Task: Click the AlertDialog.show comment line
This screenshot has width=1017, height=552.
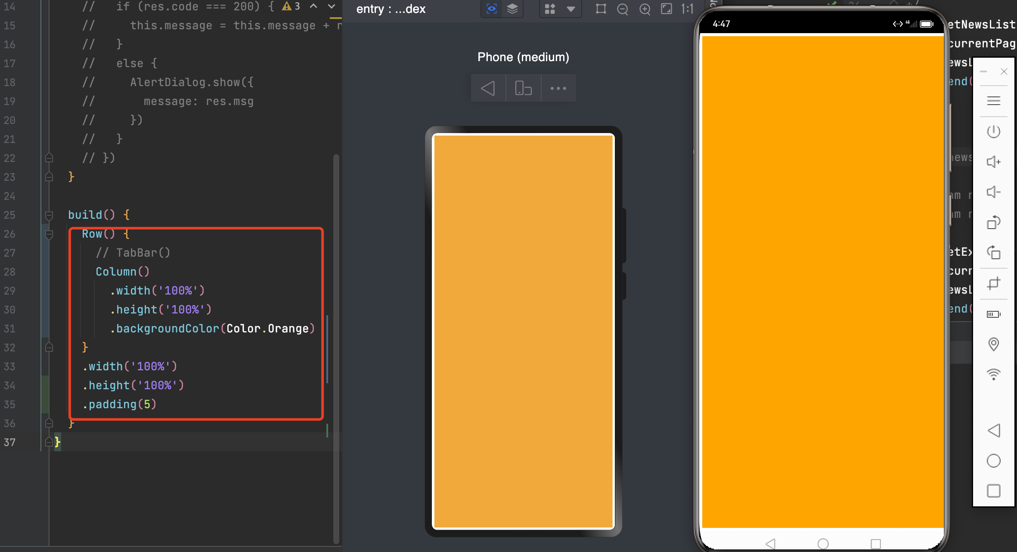Action: point(168,82)
